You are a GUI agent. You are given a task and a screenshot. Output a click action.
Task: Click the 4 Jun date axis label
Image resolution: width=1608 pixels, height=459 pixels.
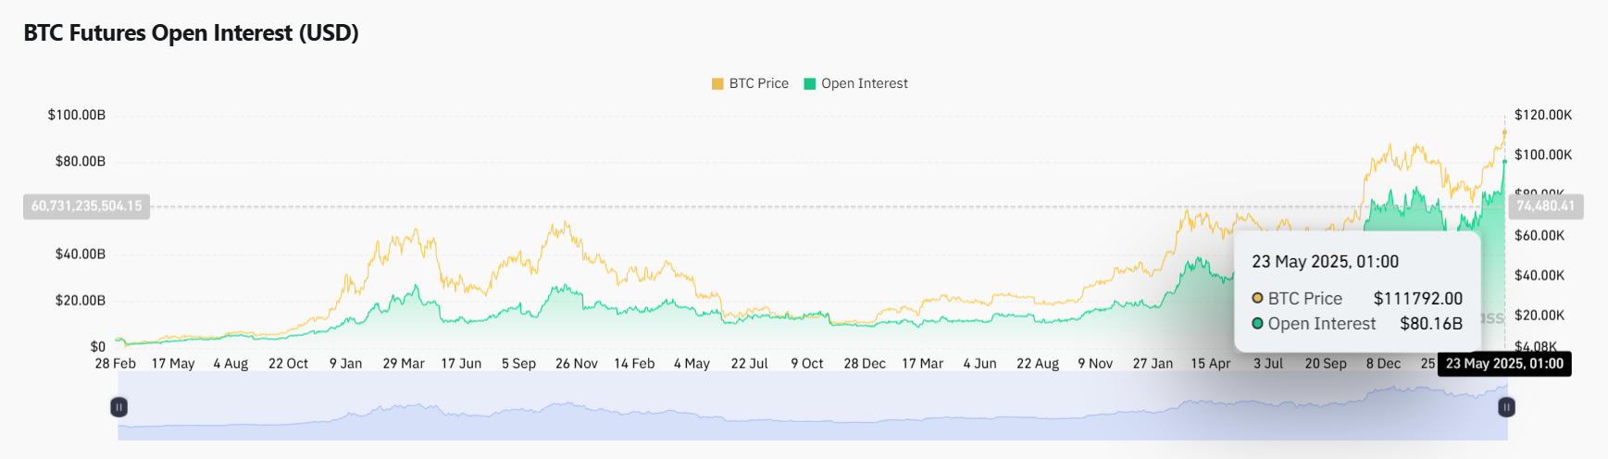979,364
